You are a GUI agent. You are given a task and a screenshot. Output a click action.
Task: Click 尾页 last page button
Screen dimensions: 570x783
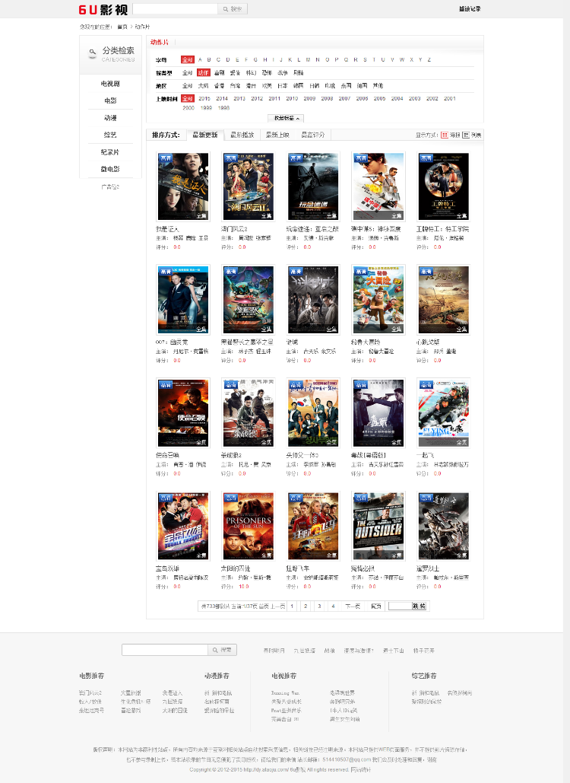(x=376, y=606)
